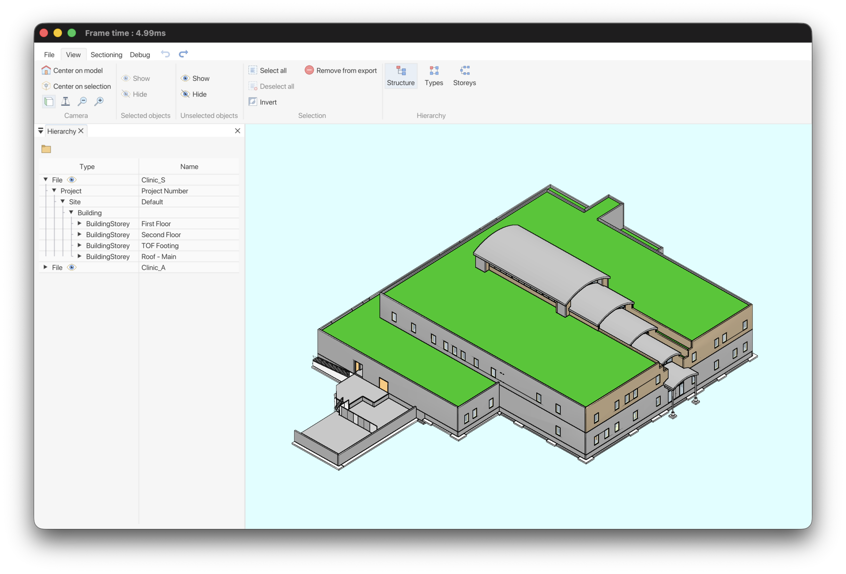Open the Sectioning ribbon tab

pyautogui.click(x=106, y=55)
